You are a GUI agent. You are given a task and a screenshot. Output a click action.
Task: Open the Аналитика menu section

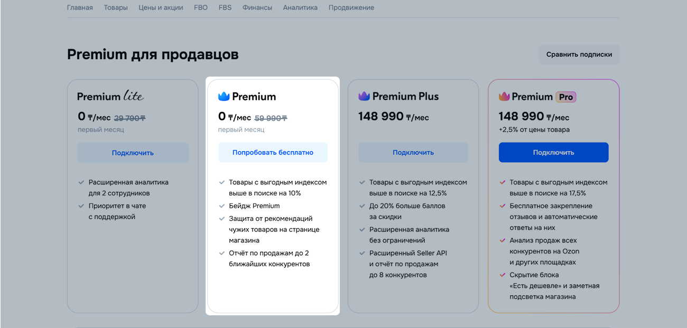[x=300, y=8]
